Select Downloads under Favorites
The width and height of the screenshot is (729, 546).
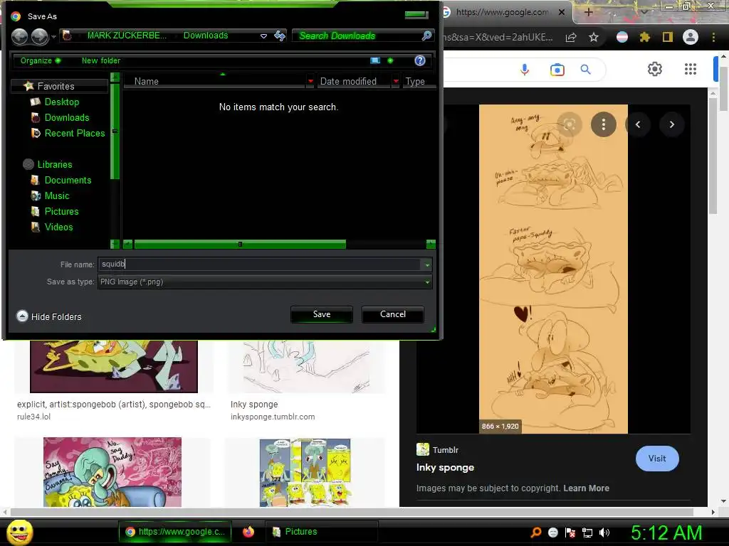[60, 117]
